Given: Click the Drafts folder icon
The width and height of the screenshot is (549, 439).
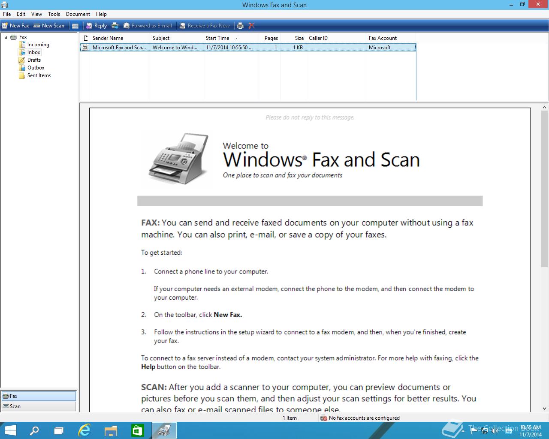Looking at the screenshot, I should [22, 60].
